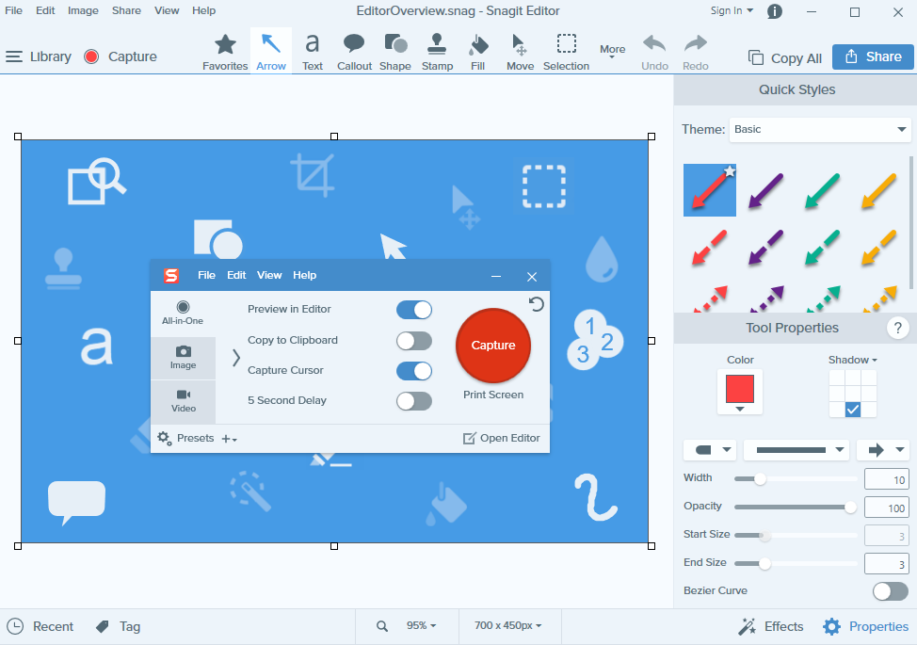Click the Opacity slider handle
Screen dimensions: 917x645
(x=850, y=507)
